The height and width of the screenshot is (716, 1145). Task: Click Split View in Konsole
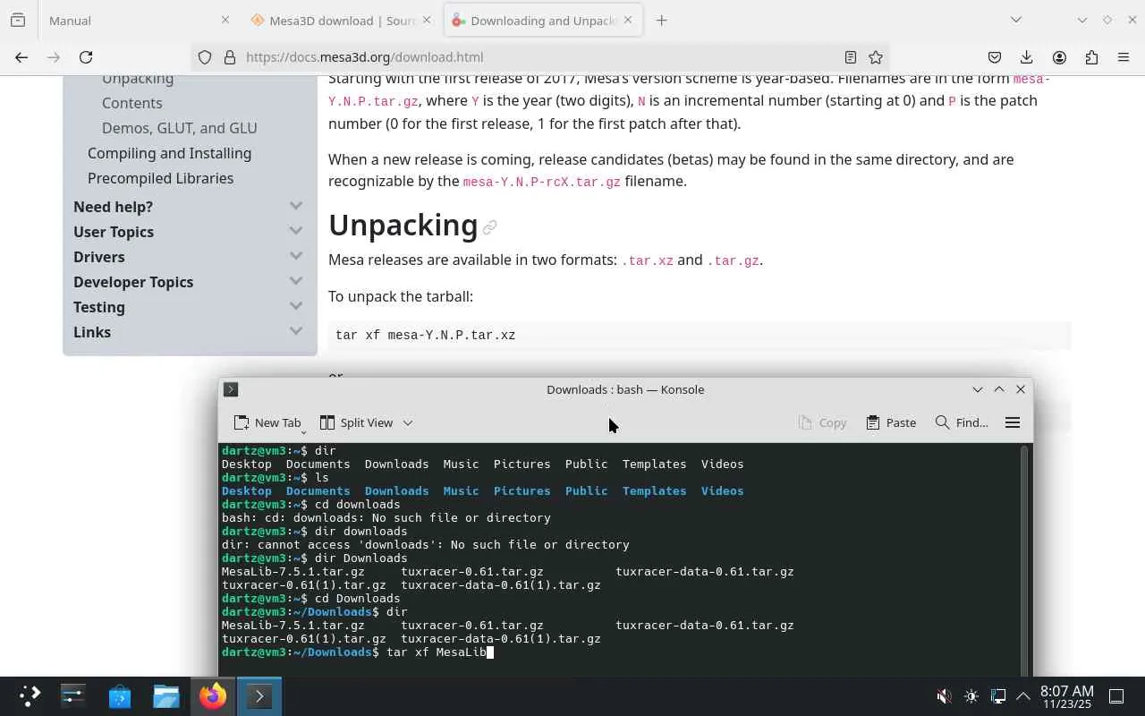pyautogui.click(x=357, y=422)
